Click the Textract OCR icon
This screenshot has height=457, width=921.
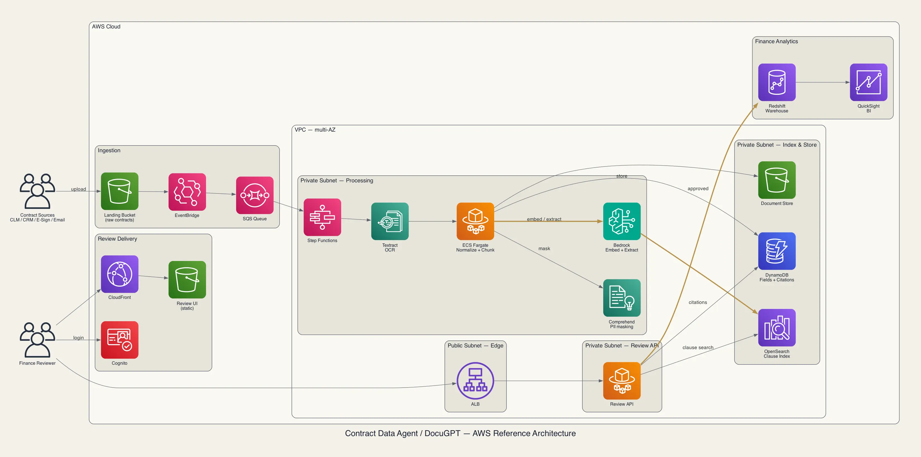tap(390, 221)
